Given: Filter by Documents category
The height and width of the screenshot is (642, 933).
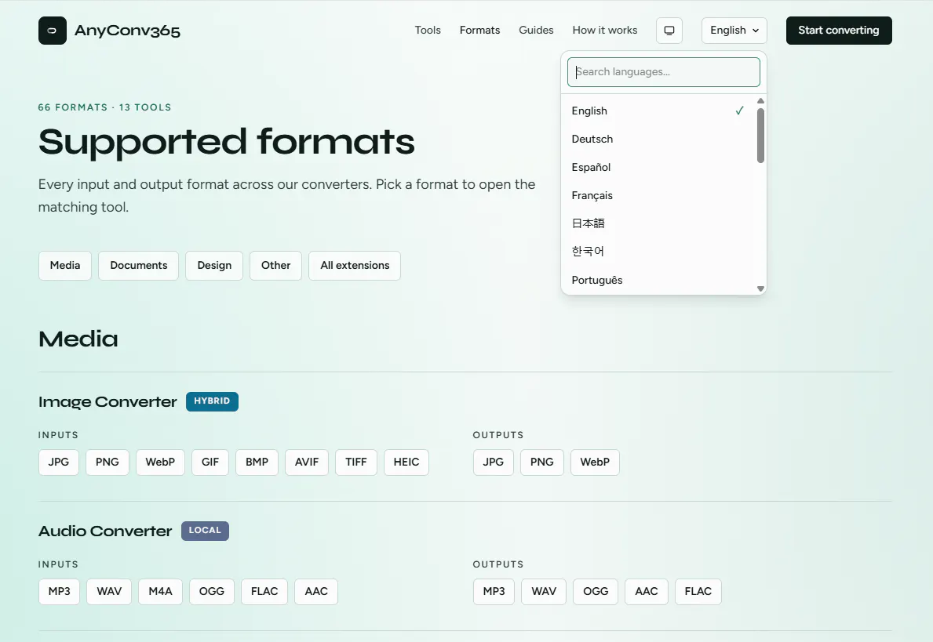Looking at the screenshot, I should coord(139,266).
